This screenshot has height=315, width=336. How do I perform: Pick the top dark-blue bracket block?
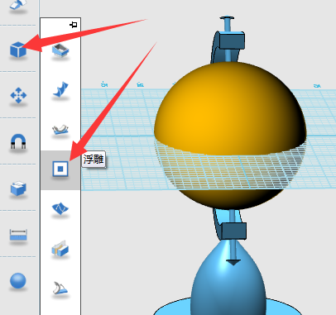(x=232, y=41)
